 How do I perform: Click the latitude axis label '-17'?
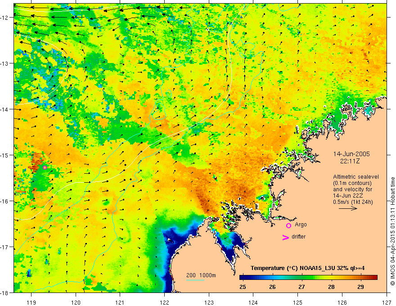point(5,247)
